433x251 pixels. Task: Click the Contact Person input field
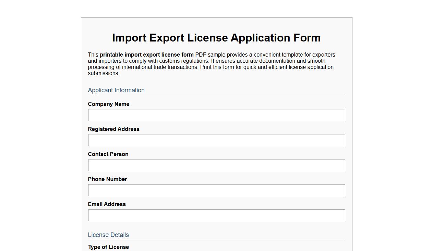coord(216,165)
